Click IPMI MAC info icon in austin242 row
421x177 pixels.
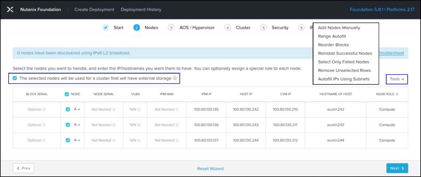(x=177, y=110)
